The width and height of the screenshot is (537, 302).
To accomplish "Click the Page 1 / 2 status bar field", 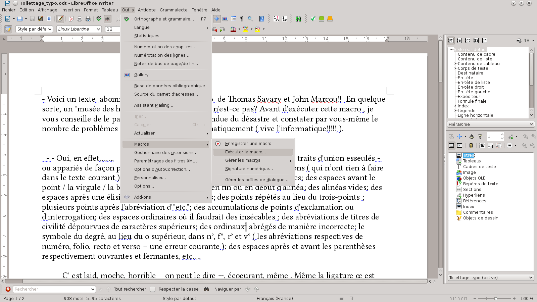I will 14,299.
